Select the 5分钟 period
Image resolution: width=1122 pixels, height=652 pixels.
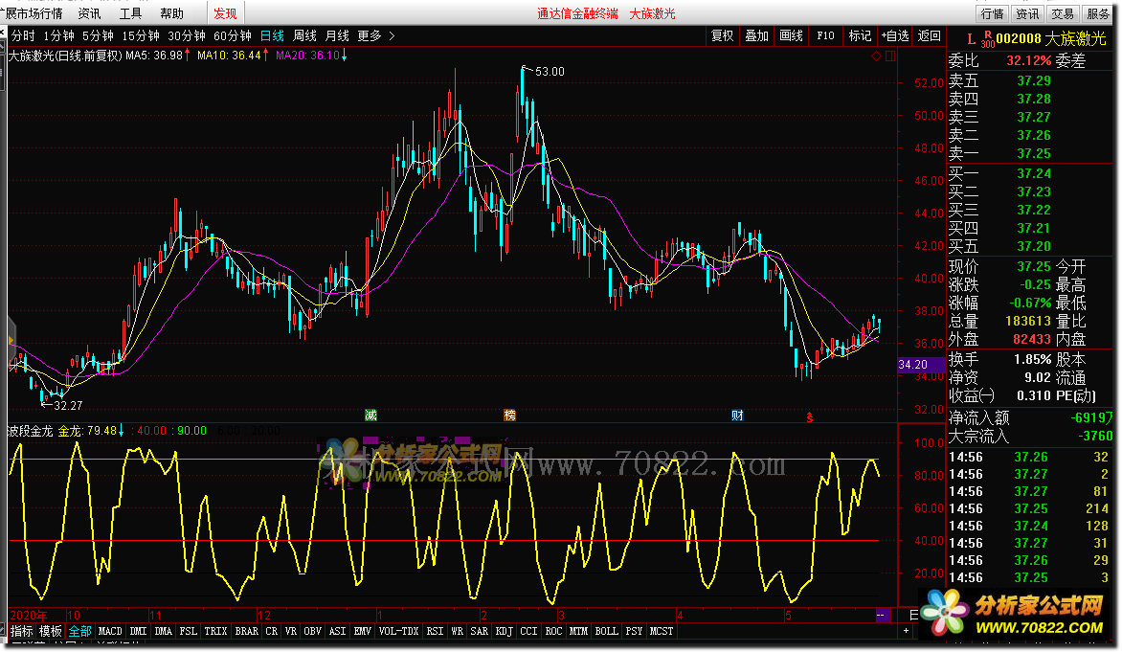point(98,35)
